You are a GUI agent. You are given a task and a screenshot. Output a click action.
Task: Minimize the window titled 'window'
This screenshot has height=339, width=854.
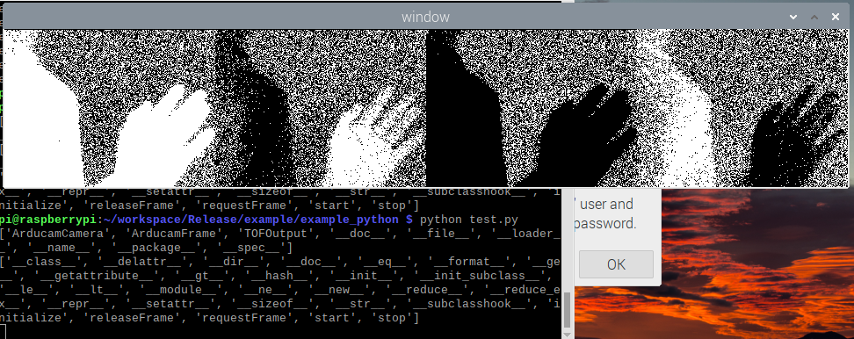pos(793,17)
